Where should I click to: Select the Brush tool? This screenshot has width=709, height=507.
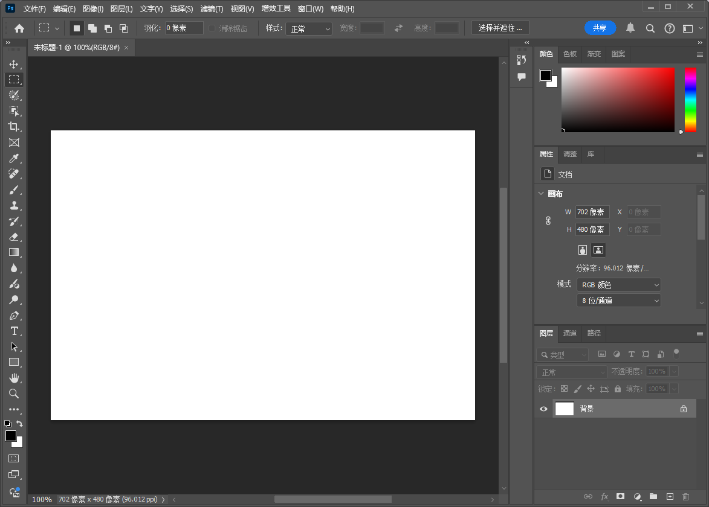15,190
